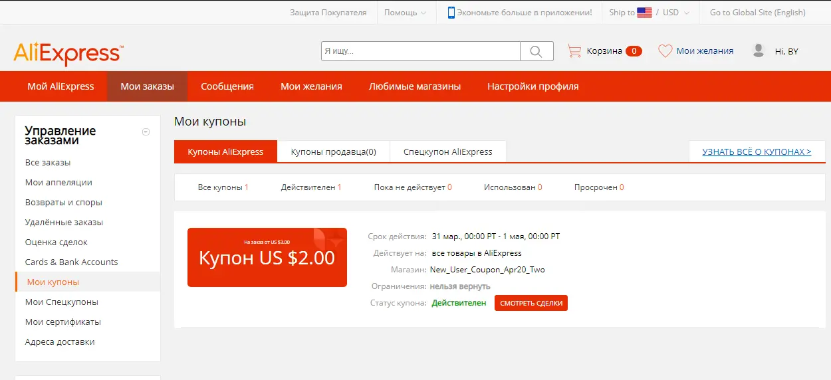831x380 pixels.
Task: Open Cards & Bank Accounts in sidebar
Action: click(x=71, y=262)
